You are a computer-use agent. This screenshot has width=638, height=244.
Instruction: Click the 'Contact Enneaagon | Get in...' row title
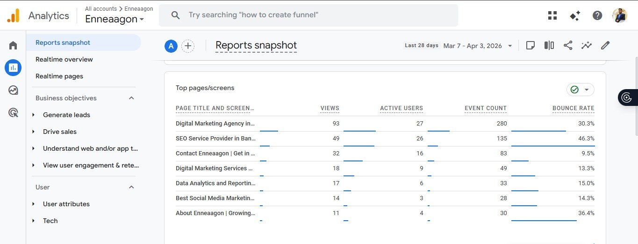(215, 153)
